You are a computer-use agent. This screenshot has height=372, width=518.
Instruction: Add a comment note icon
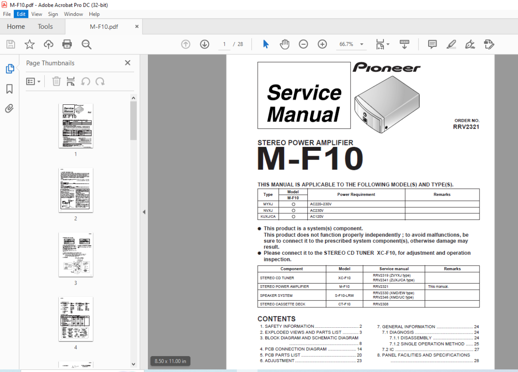pyautogui.click(x=432, y=44)
